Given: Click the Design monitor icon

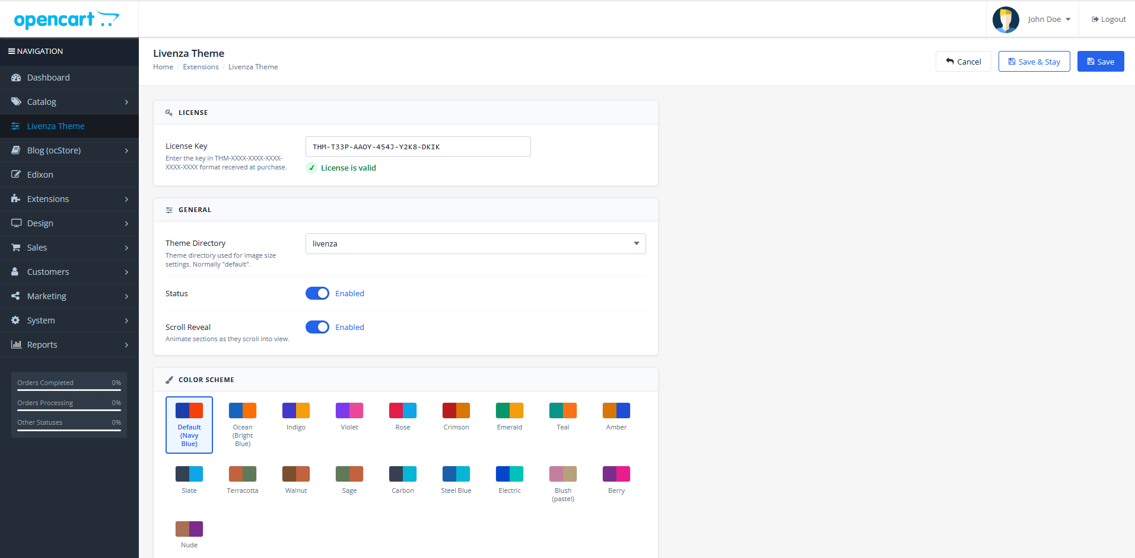Looking at the screenshot, I should 16,223.
